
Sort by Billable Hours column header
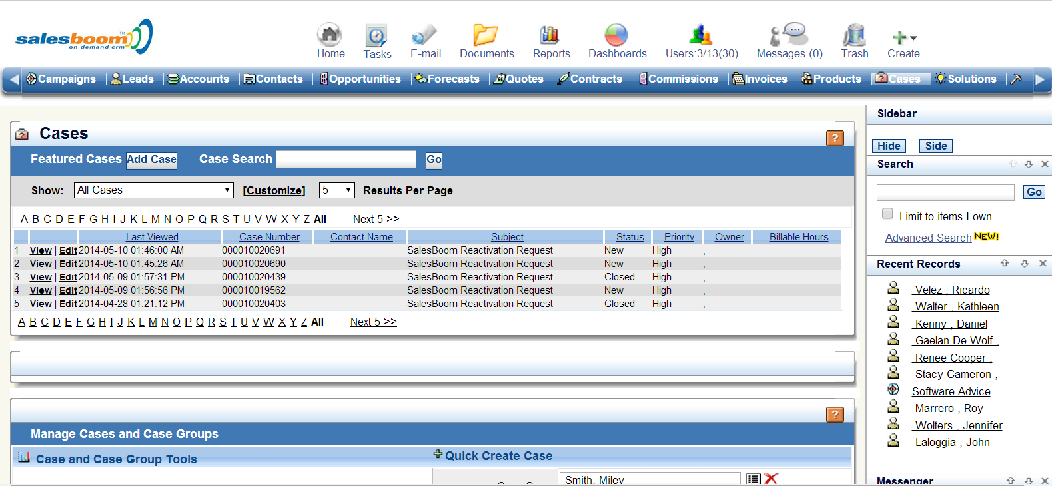tap(799, 237)
